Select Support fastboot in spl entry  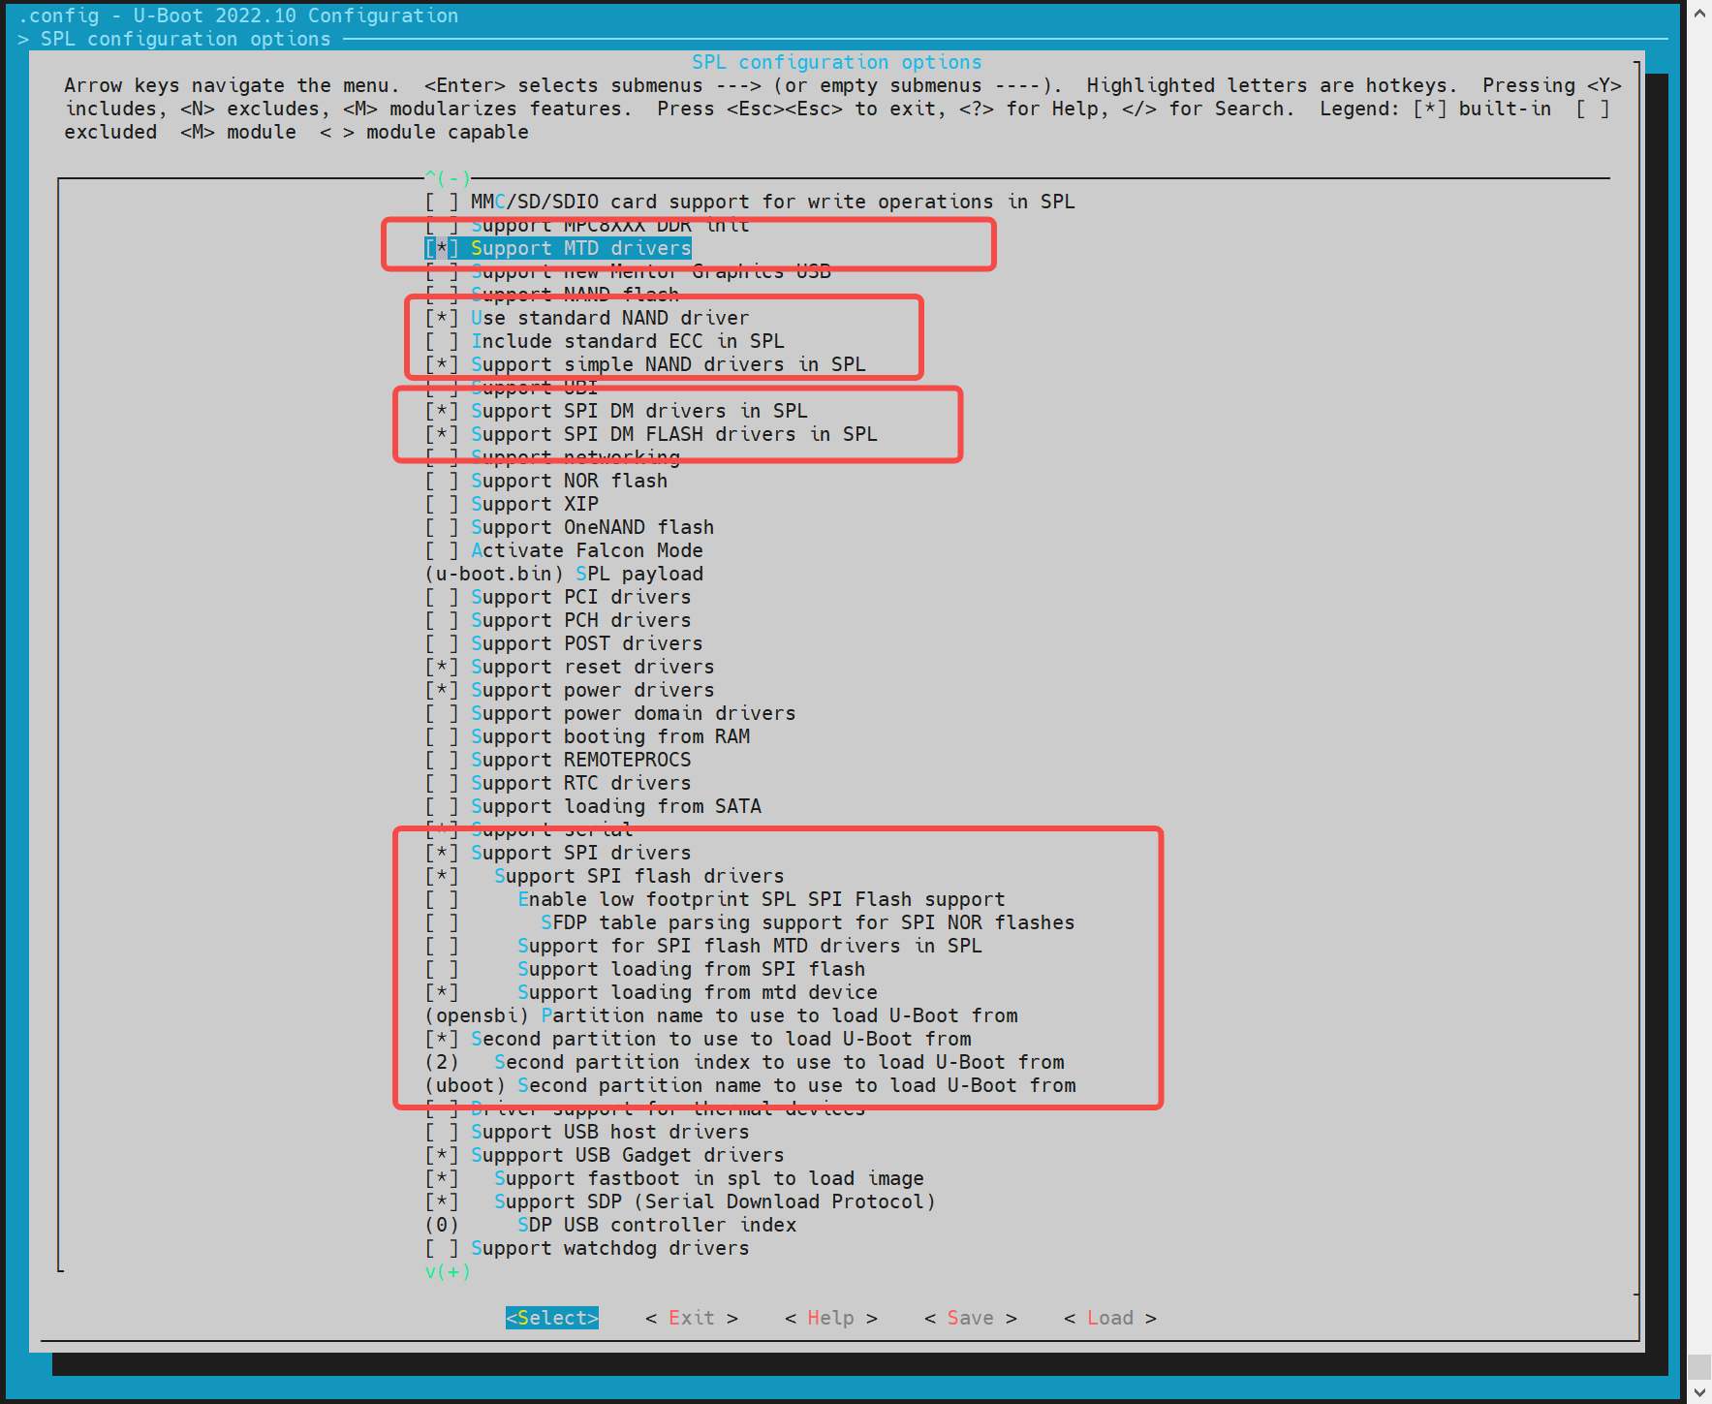(708, 1178)
